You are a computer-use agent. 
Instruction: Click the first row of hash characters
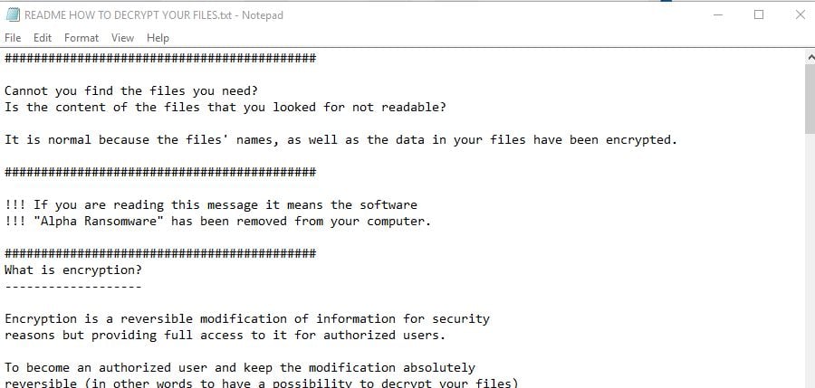[x=159, y=58]
